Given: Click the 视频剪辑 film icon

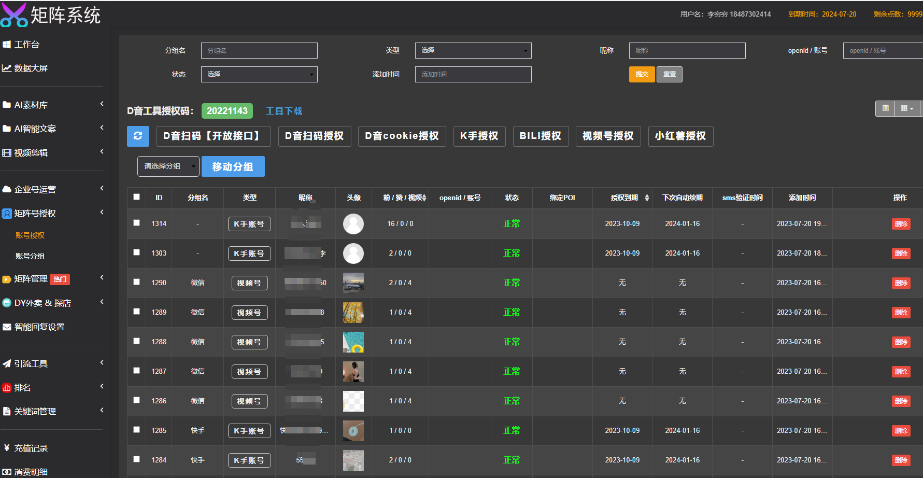Looking at the screenshot, I should point(7,153).
